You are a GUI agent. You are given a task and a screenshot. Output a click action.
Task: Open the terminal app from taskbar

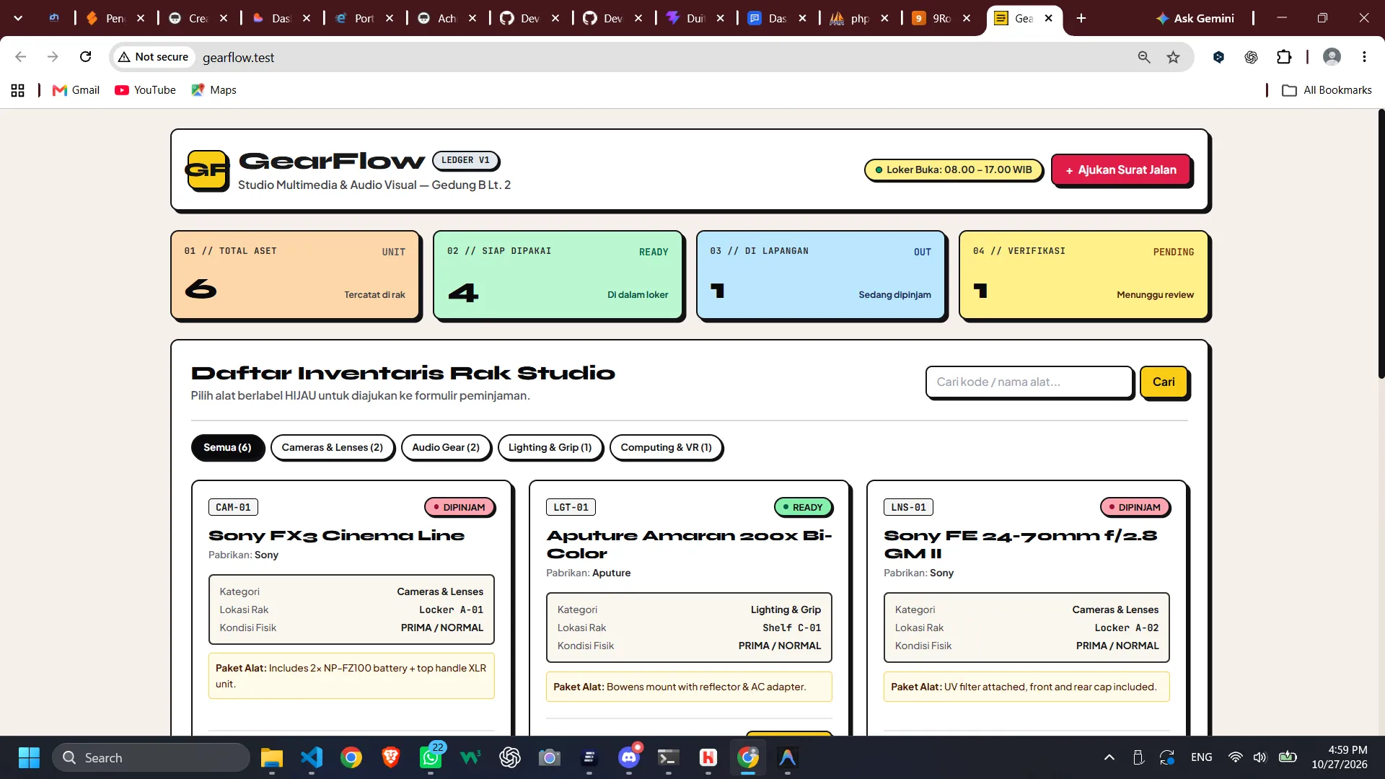pyautogui.click(x=669, y=757)
